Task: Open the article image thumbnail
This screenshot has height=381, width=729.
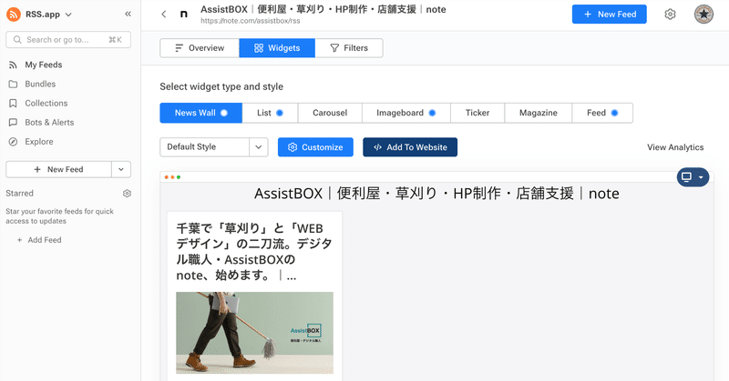Action: [x=254, y=333]
